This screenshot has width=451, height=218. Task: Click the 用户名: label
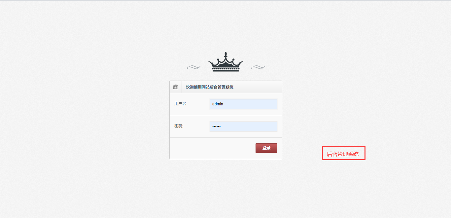pos(181,104)
